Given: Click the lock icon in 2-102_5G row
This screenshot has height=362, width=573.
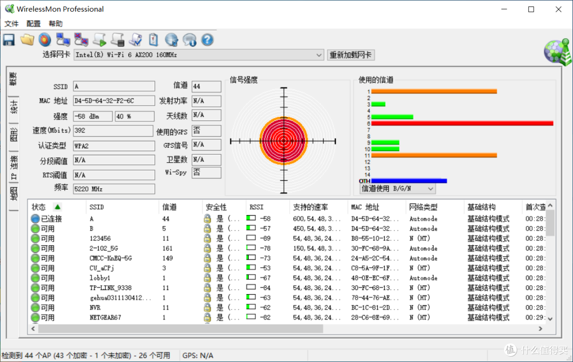Looking at the screenshot, I should (x=207, y=248).
